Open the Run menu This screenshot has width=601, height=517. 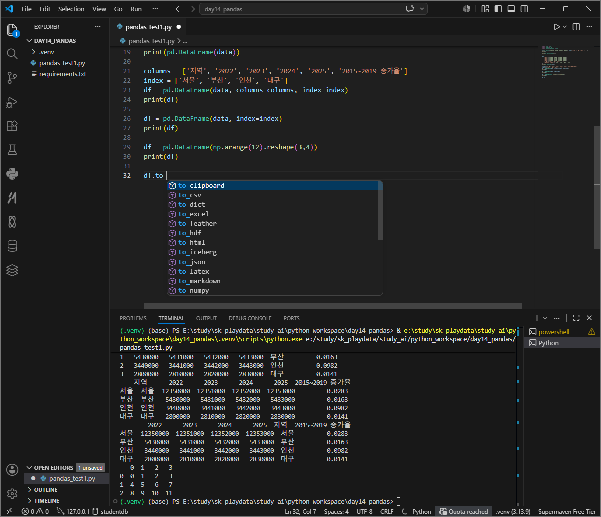pos(136,9)
